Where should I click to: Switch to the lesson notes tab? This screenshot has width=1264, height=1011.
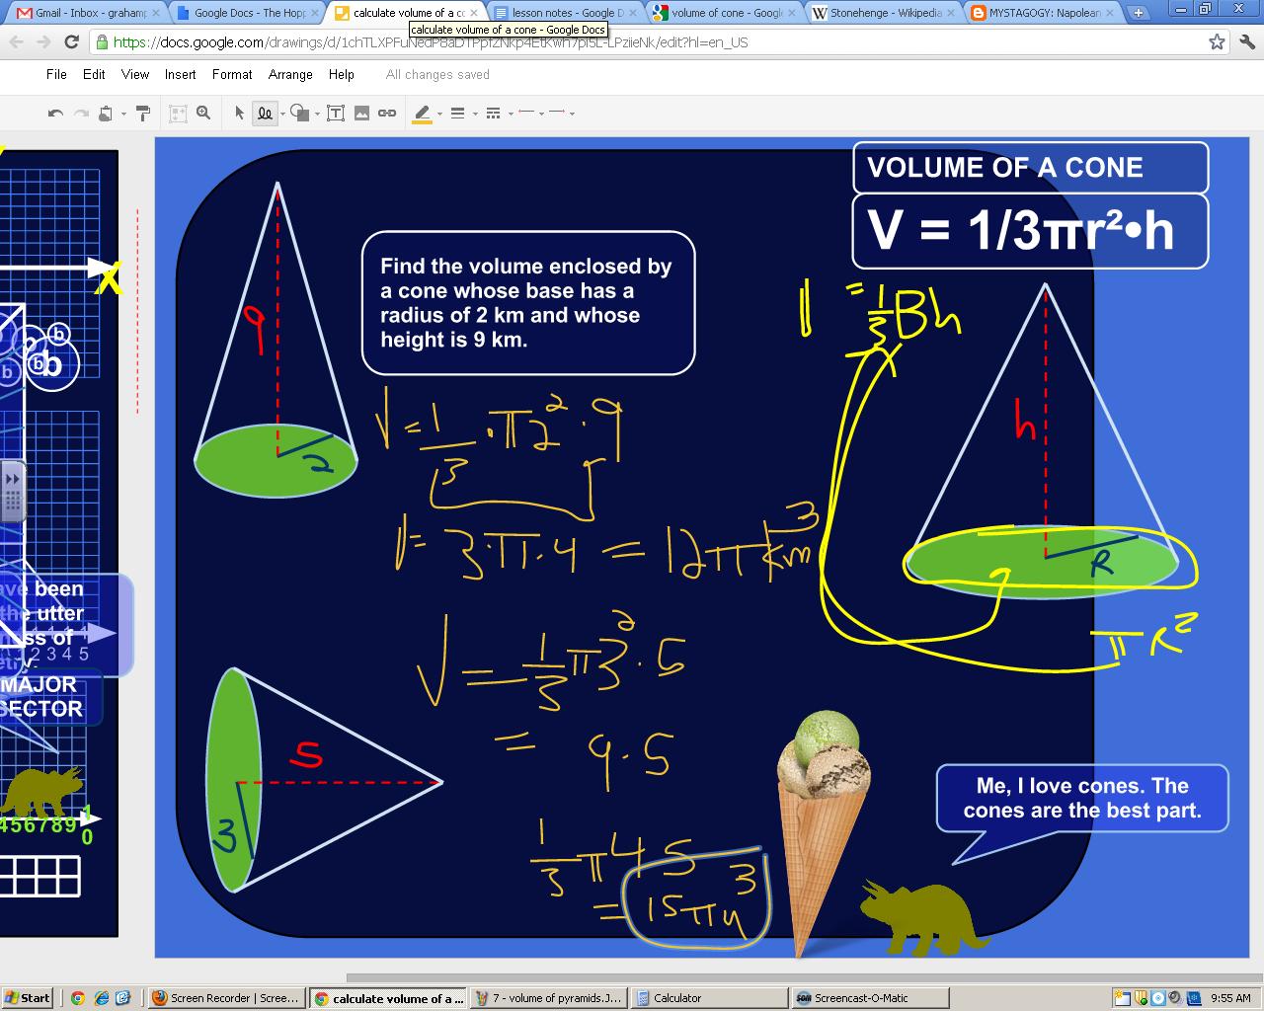(565, 13)
